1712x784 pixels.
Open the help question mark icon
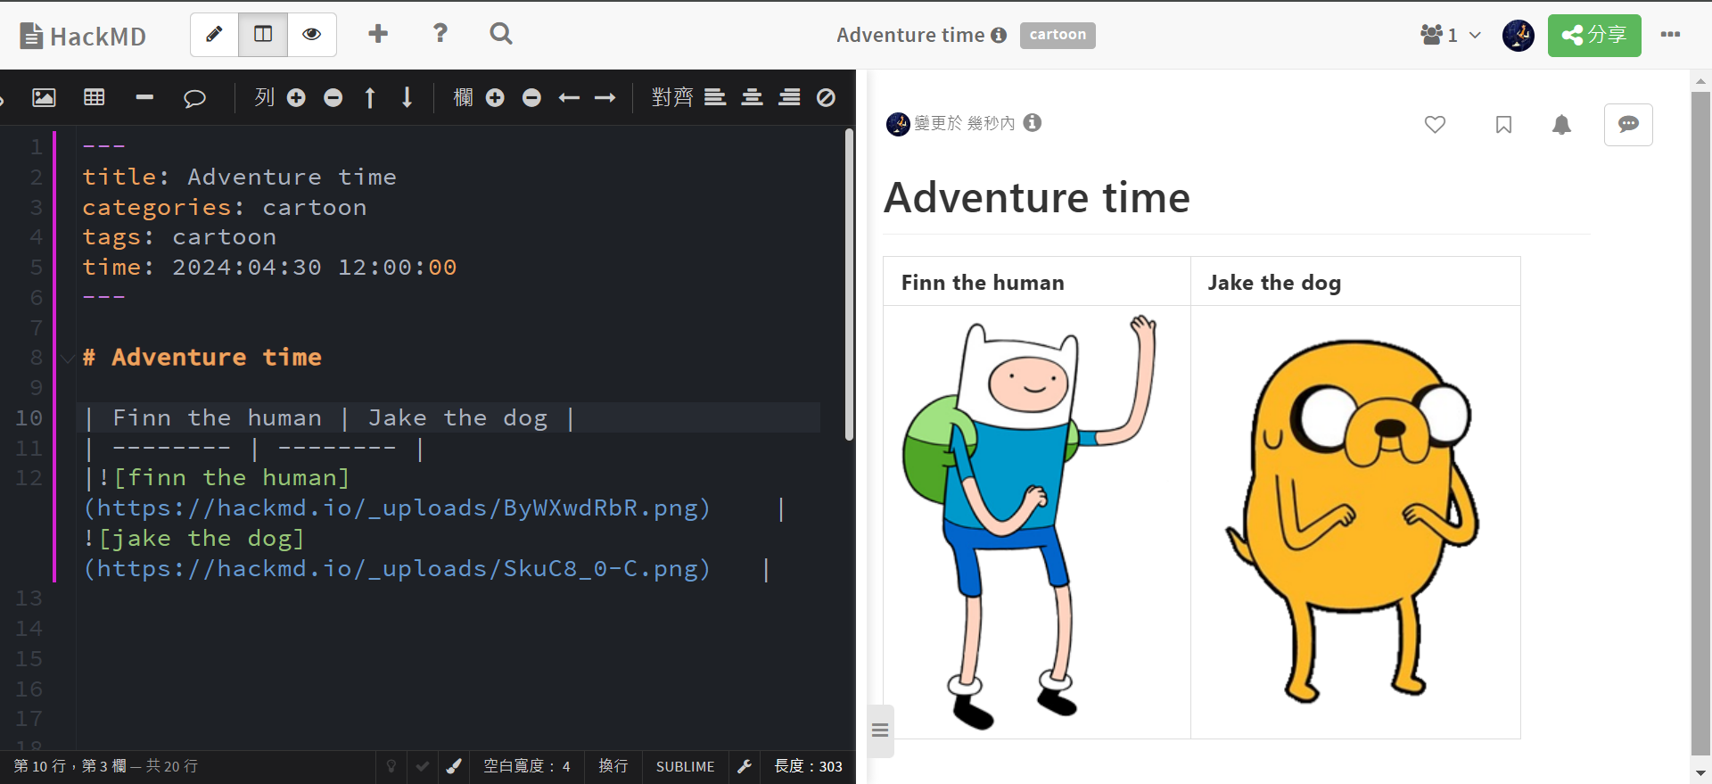pyautogui.click(x=440, y=34)
